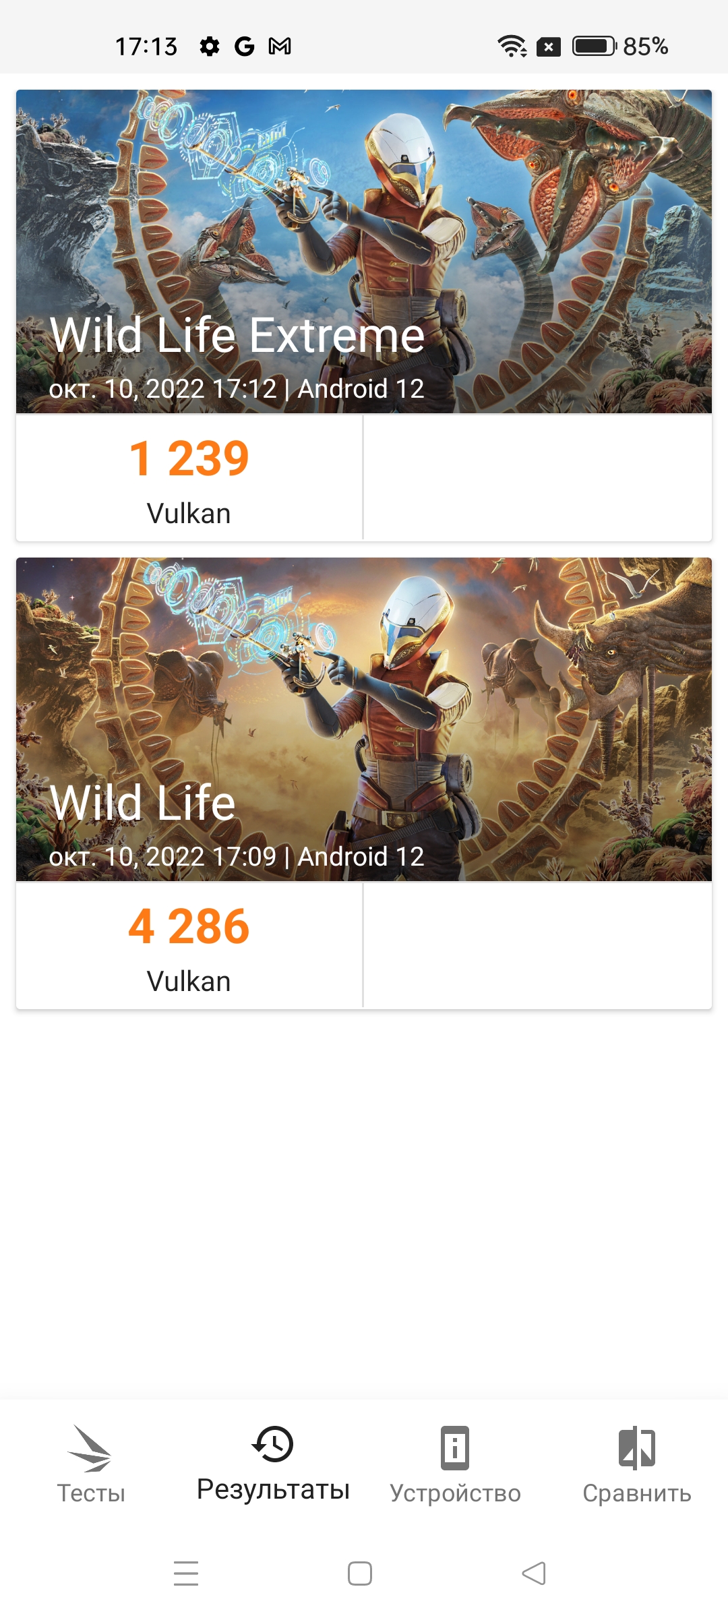The height and width of the screenshot is (1618, 728).
Task: Tap the settings gear status icon
Action: click(x=210, y=47)
